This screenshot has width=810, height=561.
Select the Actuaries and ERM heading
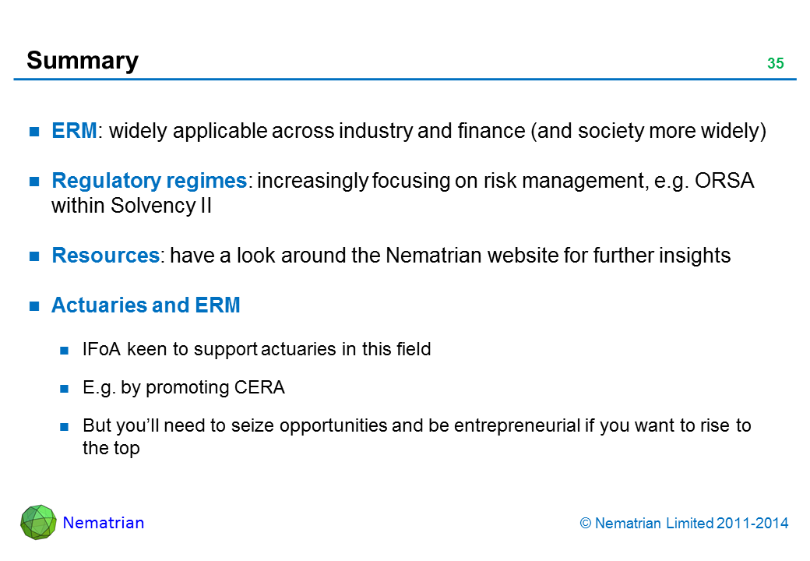tap(146, 305)
